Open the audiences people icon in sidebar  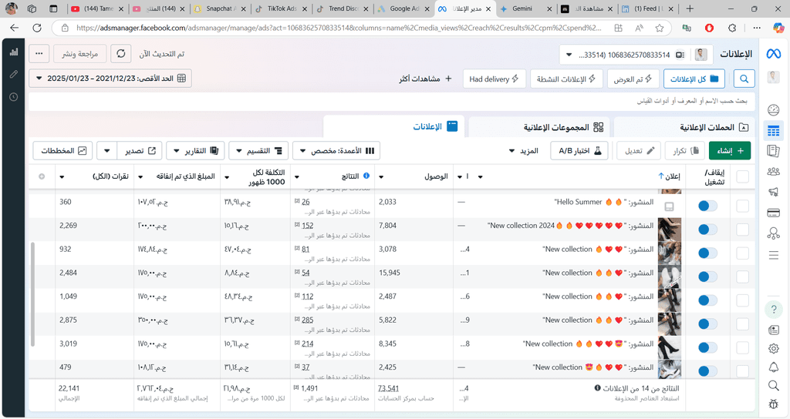click(773, 172)
